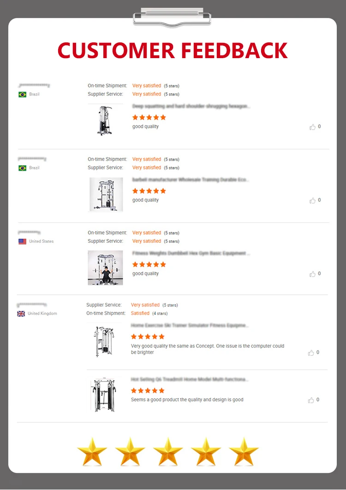Screen dimensions: 346x490
Task: Open the last review's product thumbnail
Action: (x=103, y=394)
